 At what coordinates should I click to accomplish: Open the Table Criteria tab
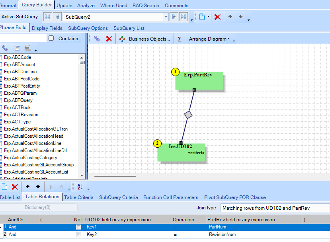coord(79,197)
